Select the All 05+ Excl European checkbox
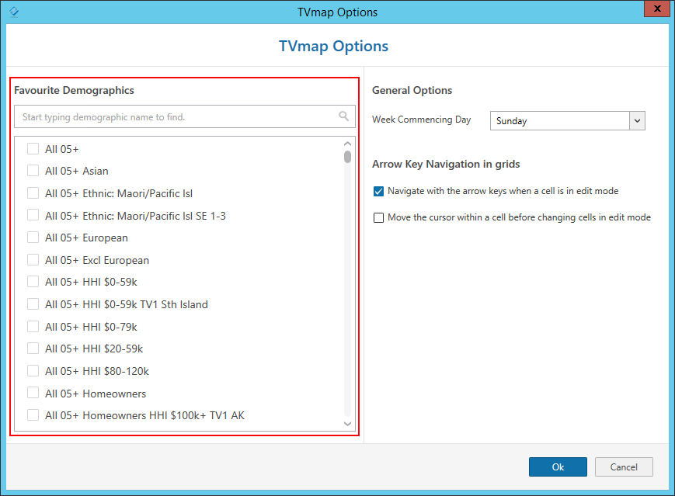Viewport: 675px width, 496px height. click(33, 260)
